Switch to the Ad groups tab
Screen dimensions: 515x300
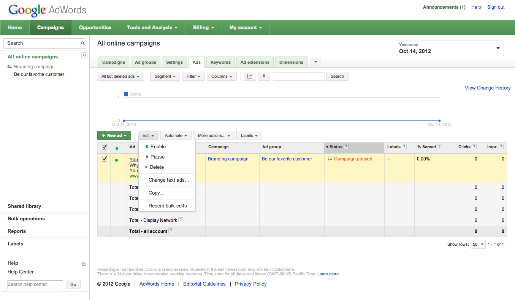coord(146,62)
